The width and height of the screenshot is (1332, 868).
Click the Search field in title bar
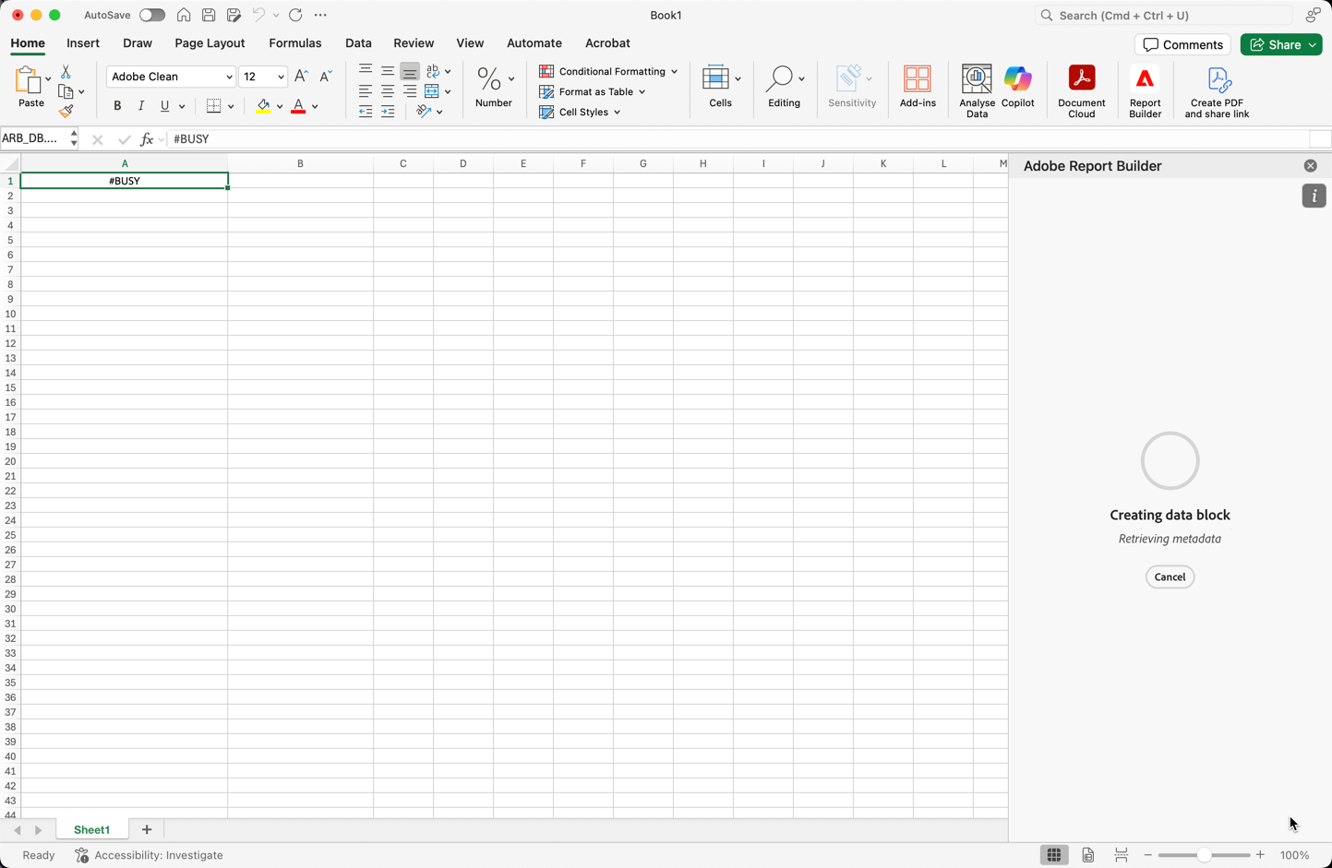(1163, 16)
